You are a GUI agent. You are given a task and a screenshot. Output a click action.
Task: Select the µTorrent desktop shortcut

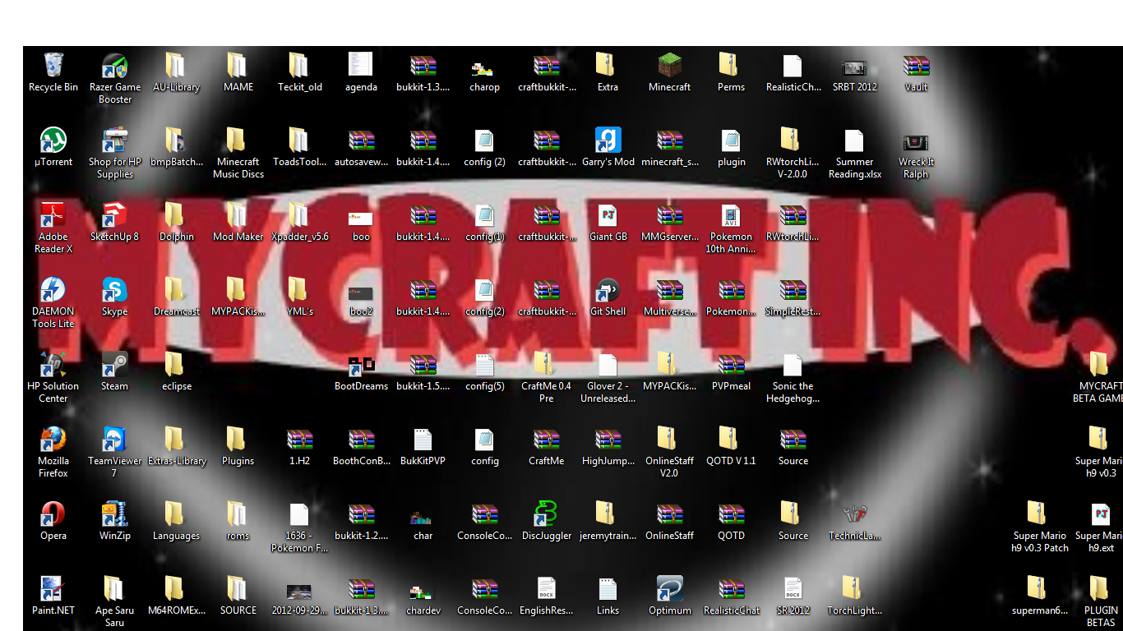point(53,140)
